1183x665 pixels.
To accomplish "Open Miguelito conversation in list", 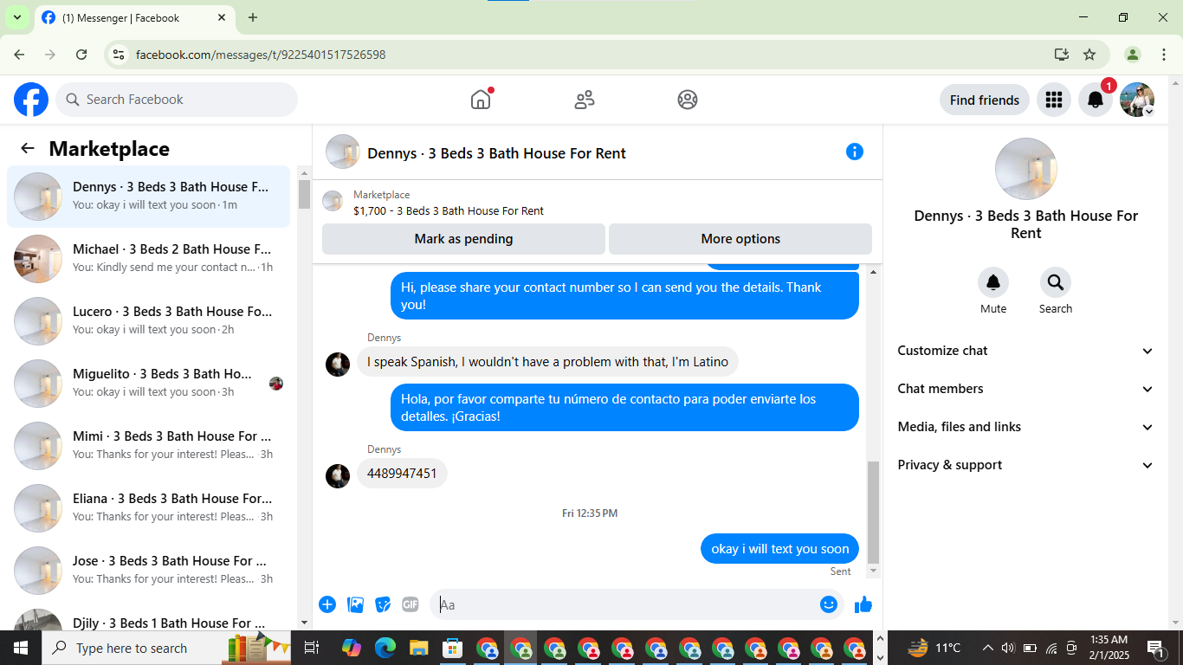I will pyautogui.click(x=149, y=384).
